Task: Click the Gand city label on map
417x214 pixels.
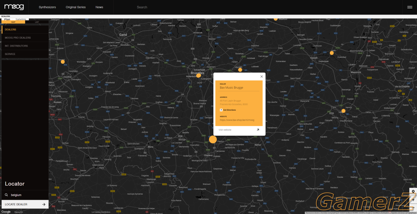Action: pos(123,35)
